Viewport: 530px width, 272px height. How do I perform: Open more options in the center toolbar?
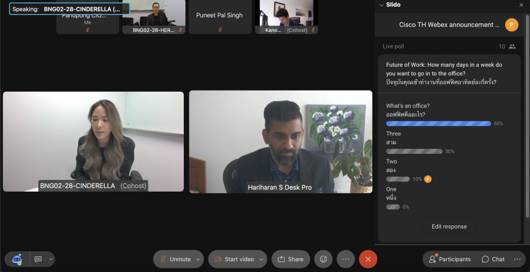coord(346,259)
